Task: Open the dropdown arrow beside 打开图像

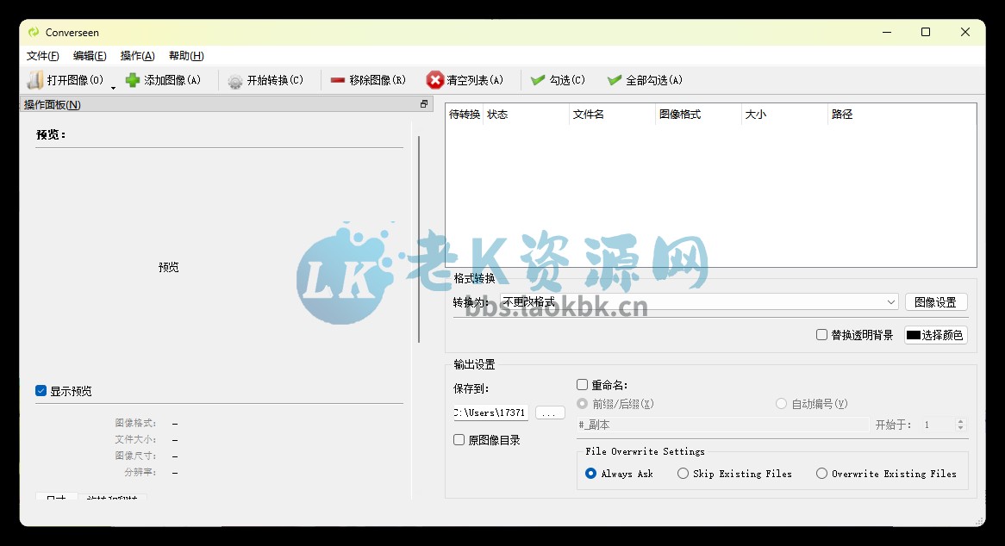Action: tap(113, 86)
